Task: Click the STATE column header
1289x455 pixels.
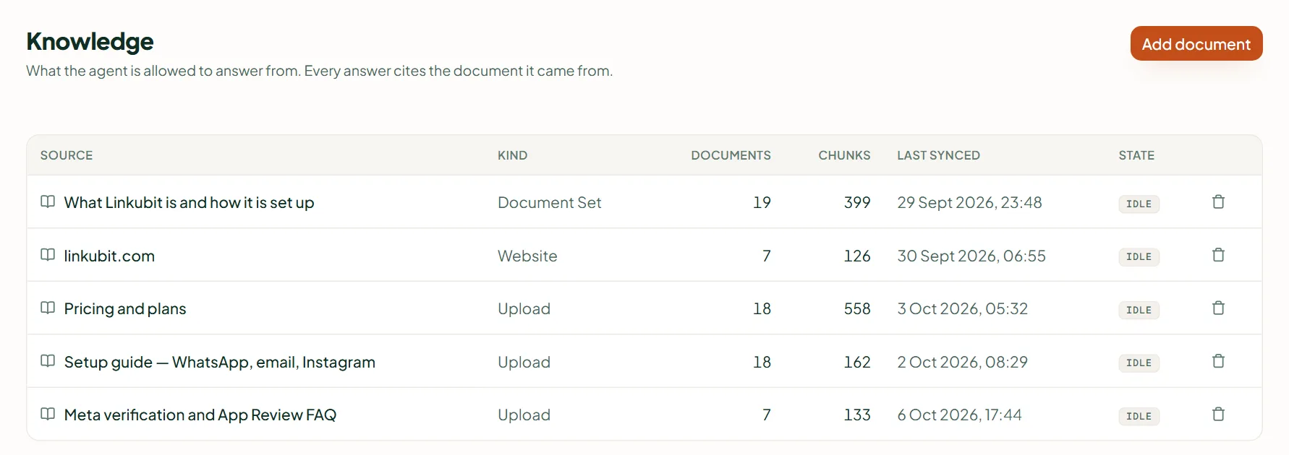Action: click(x=1136, y=155)
